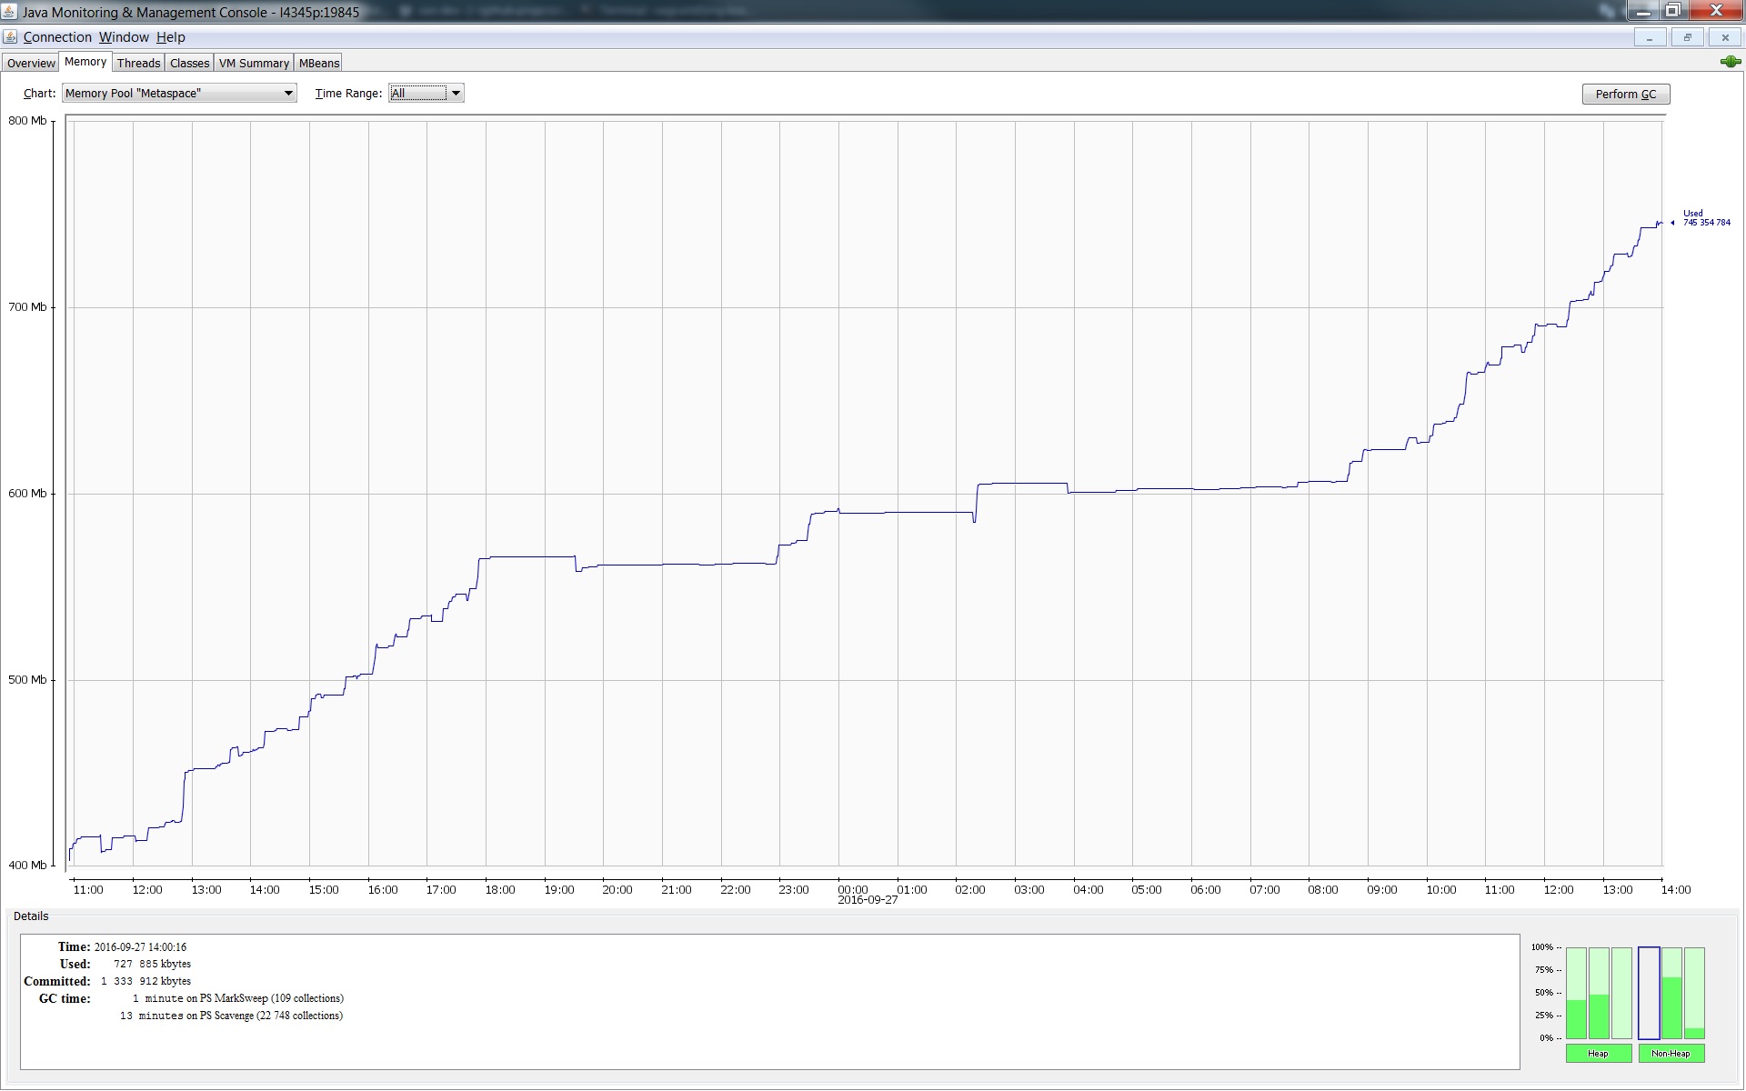Switch to the Threads tab
Viewport: 1746px width, 1091px height.
[138, 63]
